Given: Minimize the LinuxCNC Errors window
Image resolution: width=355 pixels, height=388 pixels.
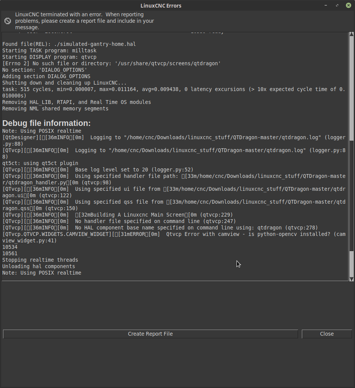Looking at the screenshot, I should [x=326, y=5].
